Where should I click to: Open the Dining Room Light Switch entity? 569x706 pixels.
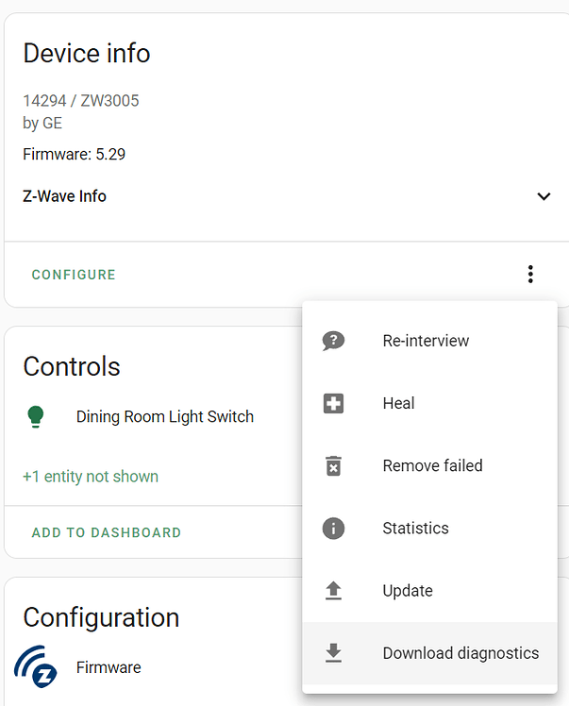(x=165, y=416)
